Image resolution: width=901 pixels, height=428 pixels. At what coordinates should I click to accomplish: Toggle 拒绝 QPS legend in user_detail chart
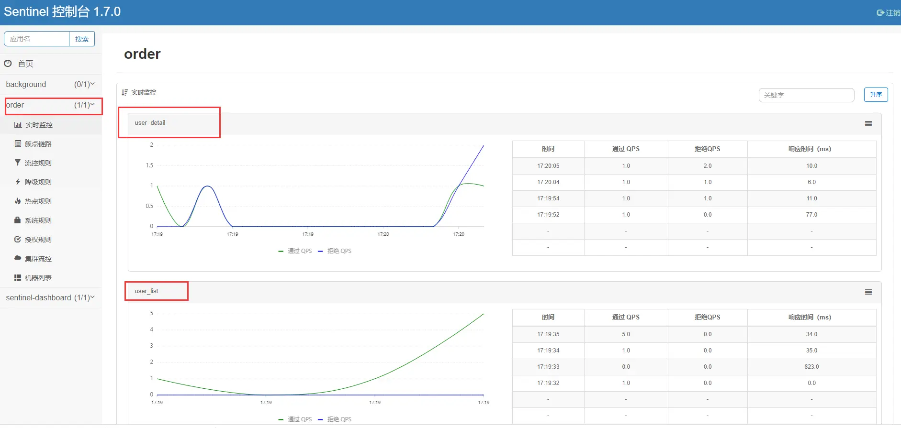point(335,251)
